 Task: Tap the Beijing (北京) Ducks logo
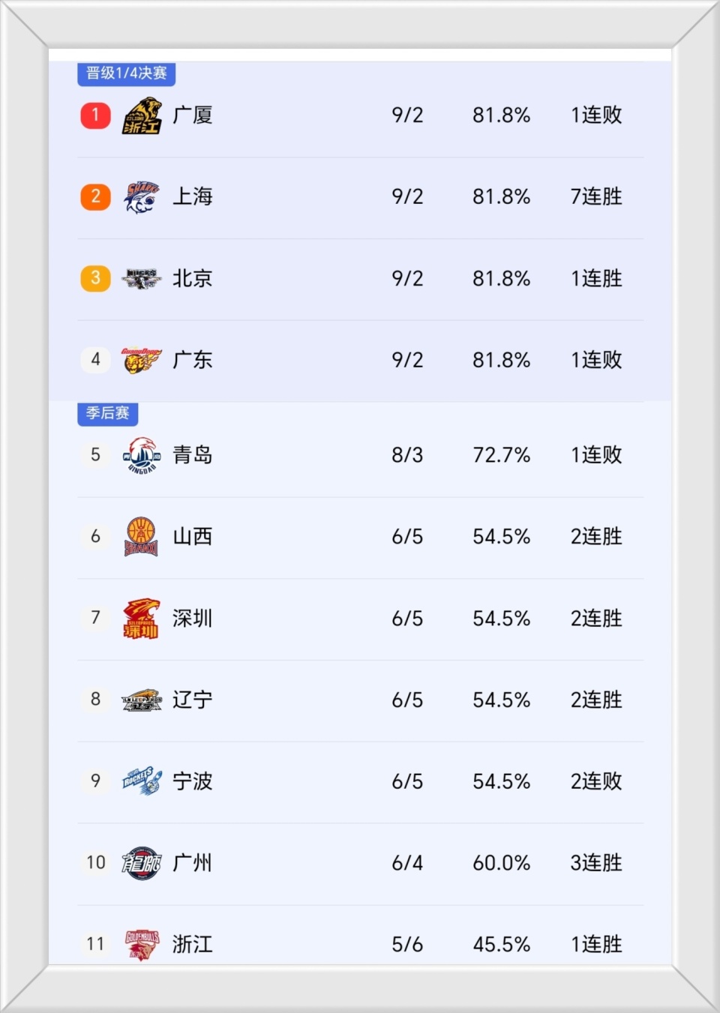click(x=142, y=279)
